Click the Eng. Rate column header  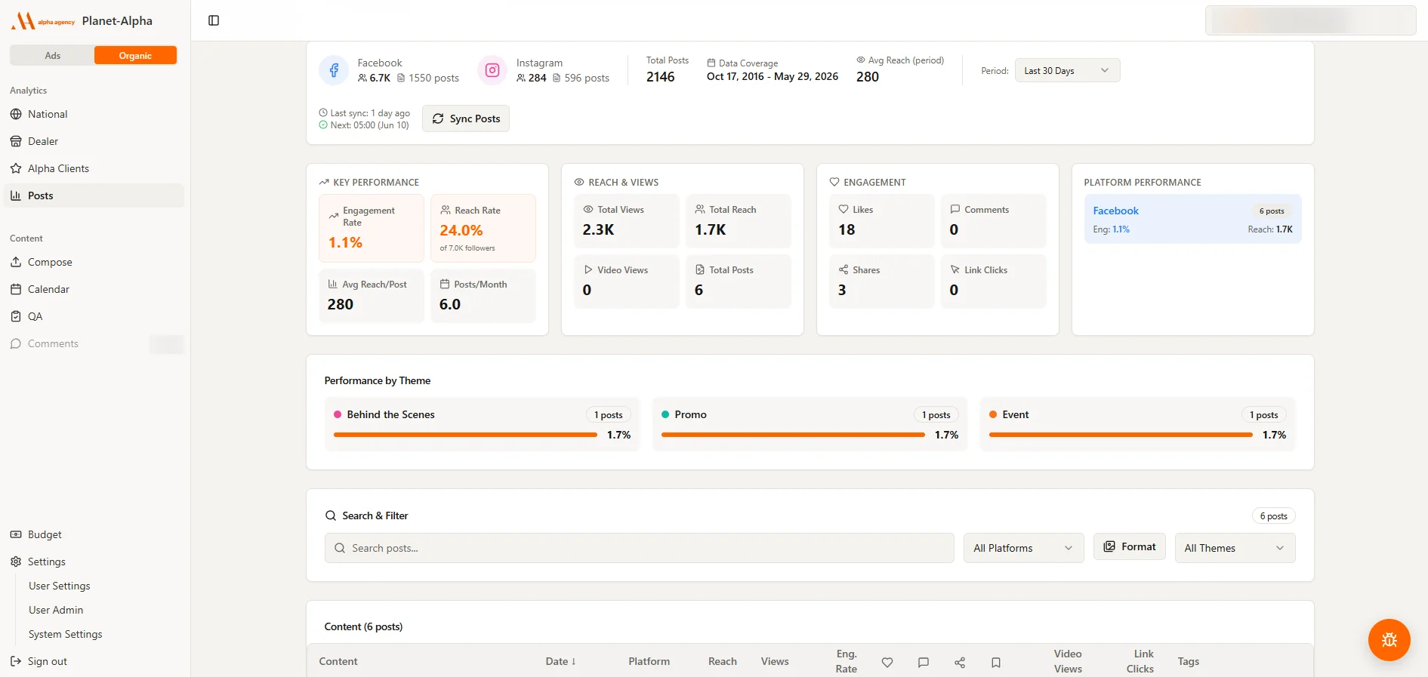[x=847, y=661]
